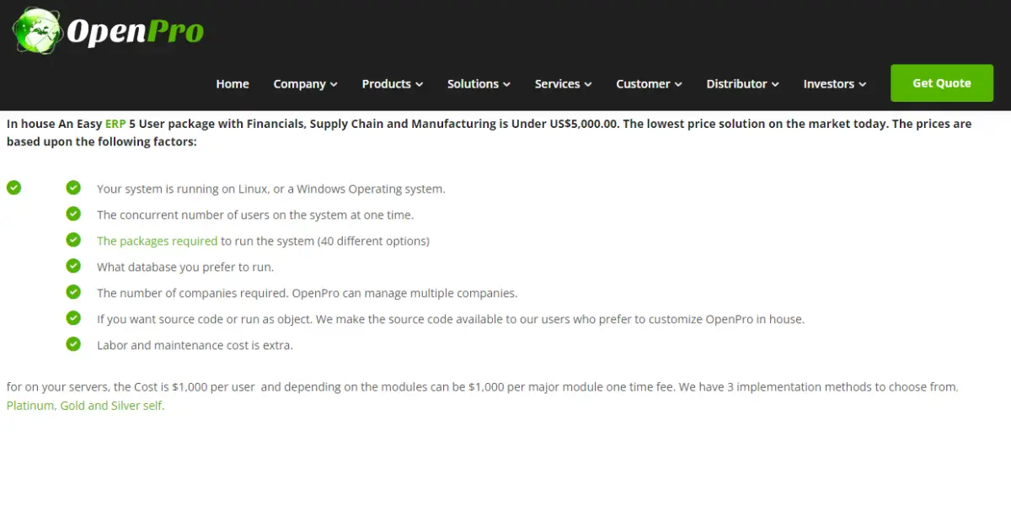This screenshot has width=1011, height=505.
Task: Open the Platinum, Gold and Silver self link
Action: click(x=85, y=406)
